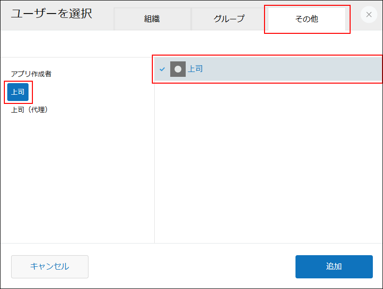The image size is (383, 289).
Task: Select the その他 tab
Action: tap(307, 19)
